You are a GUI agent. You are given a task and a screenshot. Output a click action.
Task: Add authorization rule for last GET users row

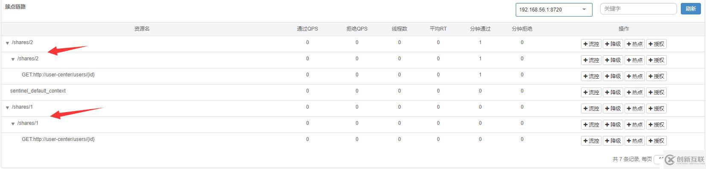(657, 141)
